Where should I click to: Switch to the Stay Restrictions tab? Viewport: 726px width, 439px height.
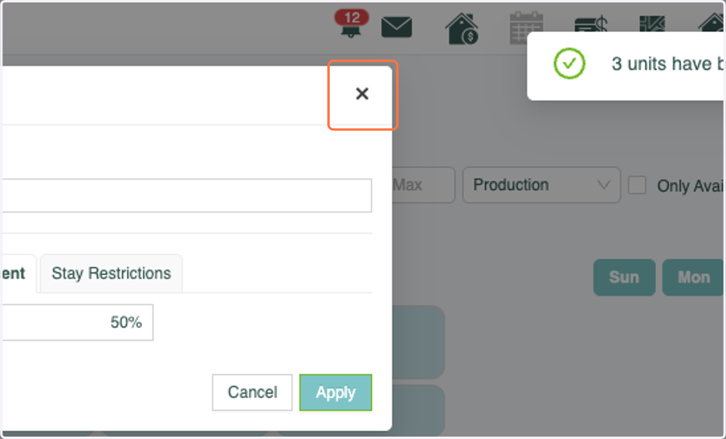pos(111,274)
